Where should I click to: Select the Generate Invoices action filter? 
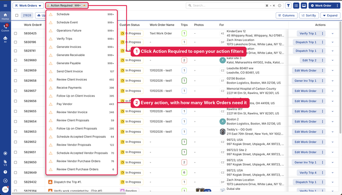coord(82,47)
